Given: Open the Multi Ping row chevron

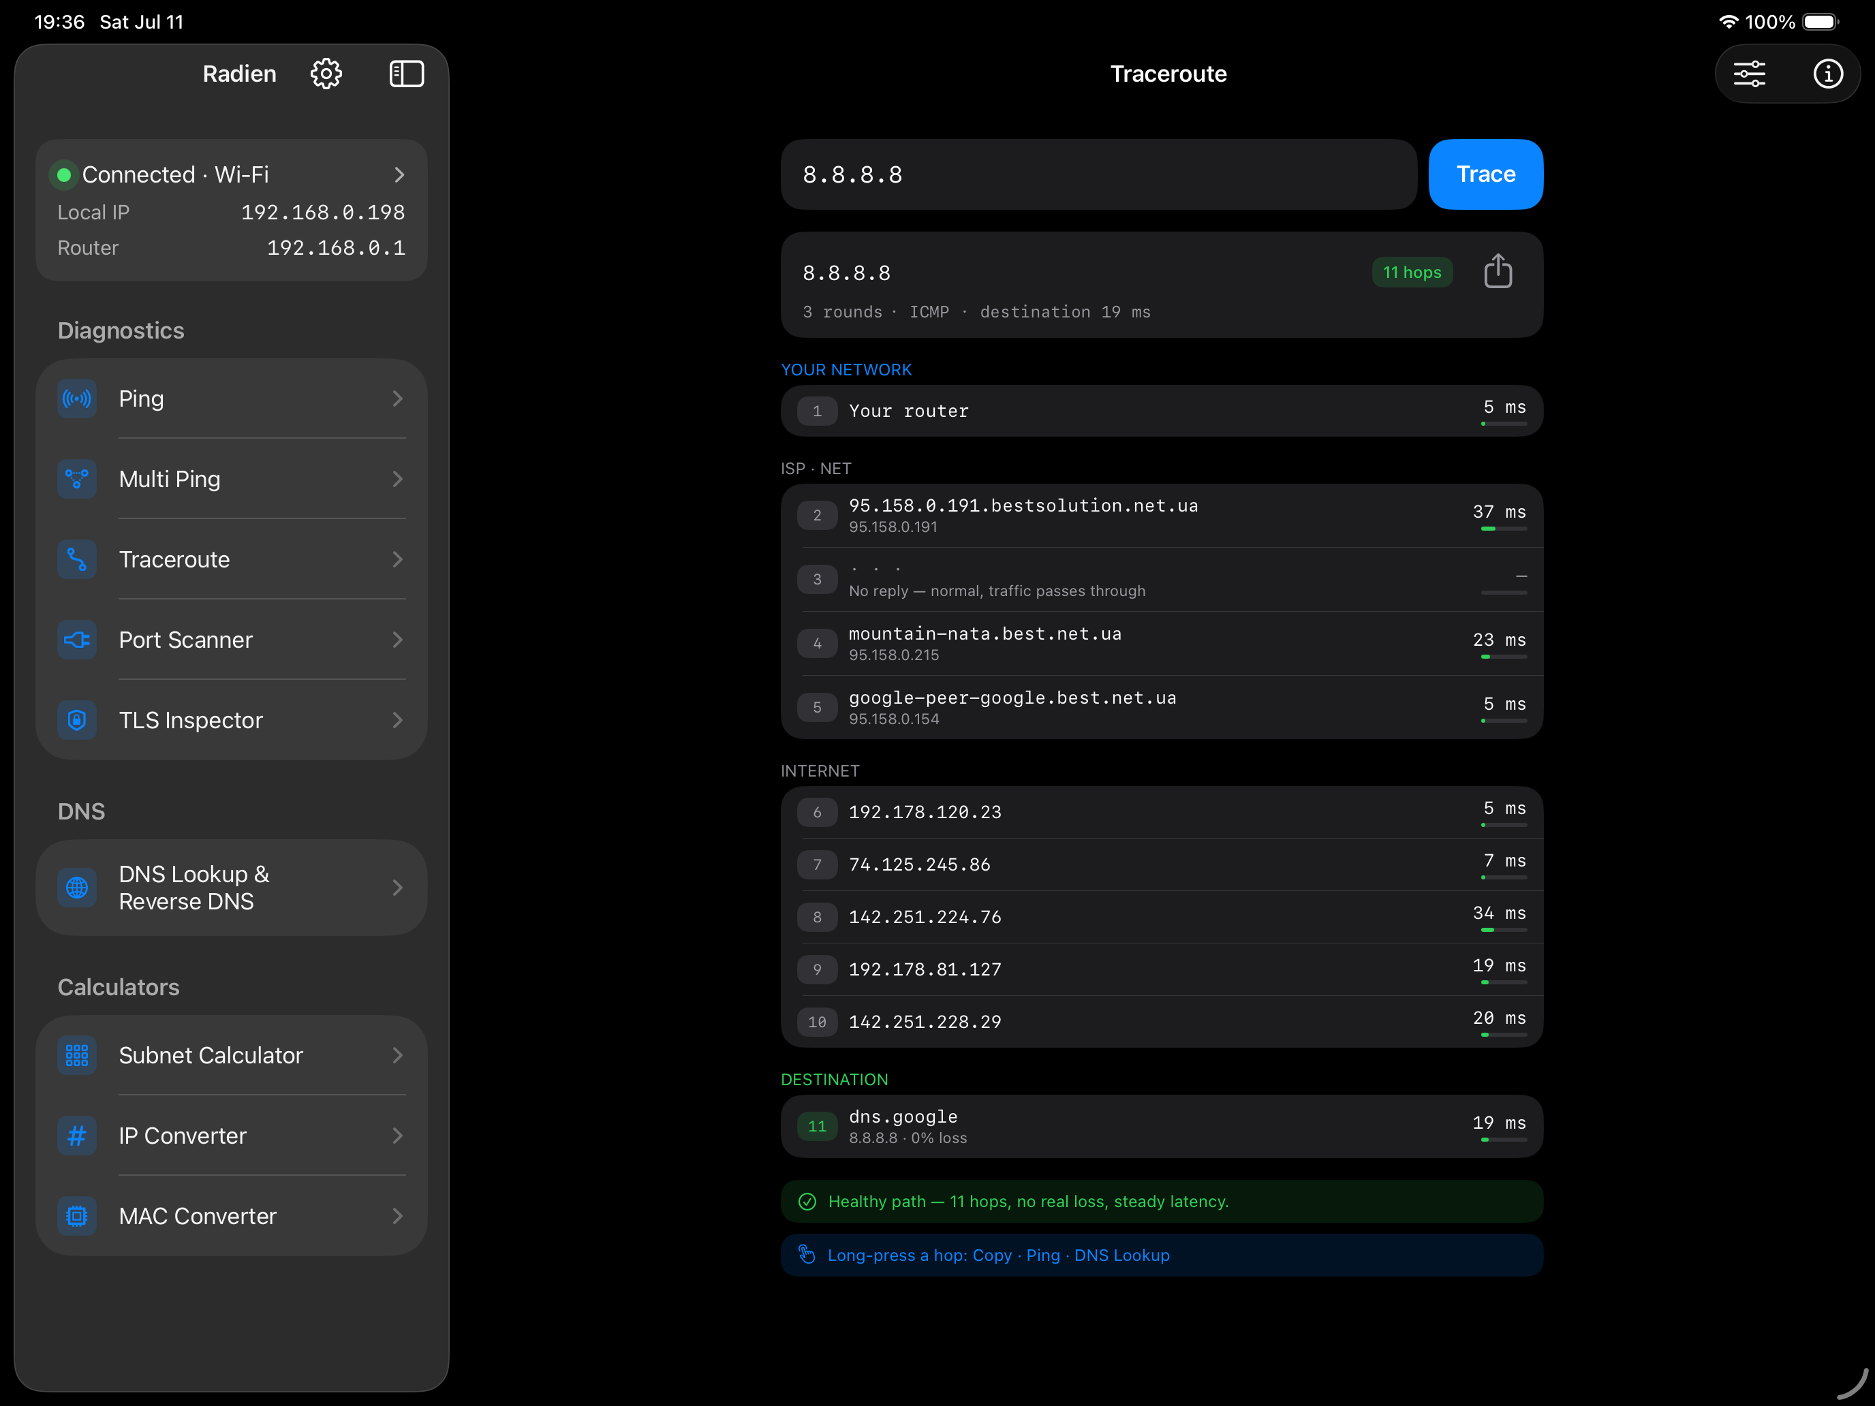Looking at the screenshot, I should pyautogui.click(x=397, y=479).
